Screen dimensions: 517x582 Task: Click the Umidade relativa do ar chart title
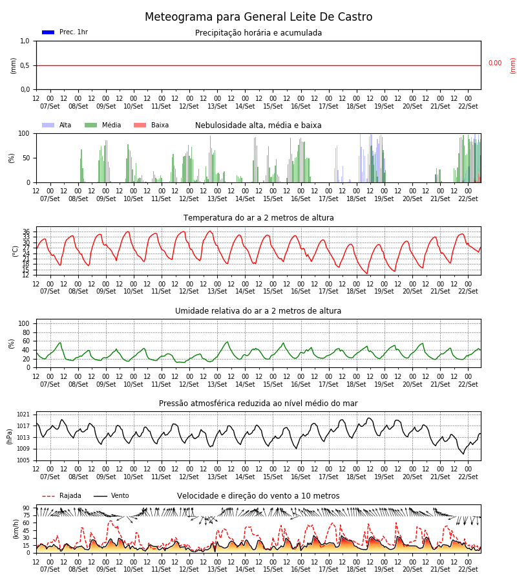tap(258, 310)
